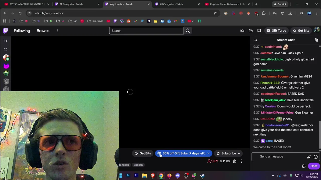The image size is (321, 180).
Task: Click Get Bits below the video
Action: pos(143,153)
